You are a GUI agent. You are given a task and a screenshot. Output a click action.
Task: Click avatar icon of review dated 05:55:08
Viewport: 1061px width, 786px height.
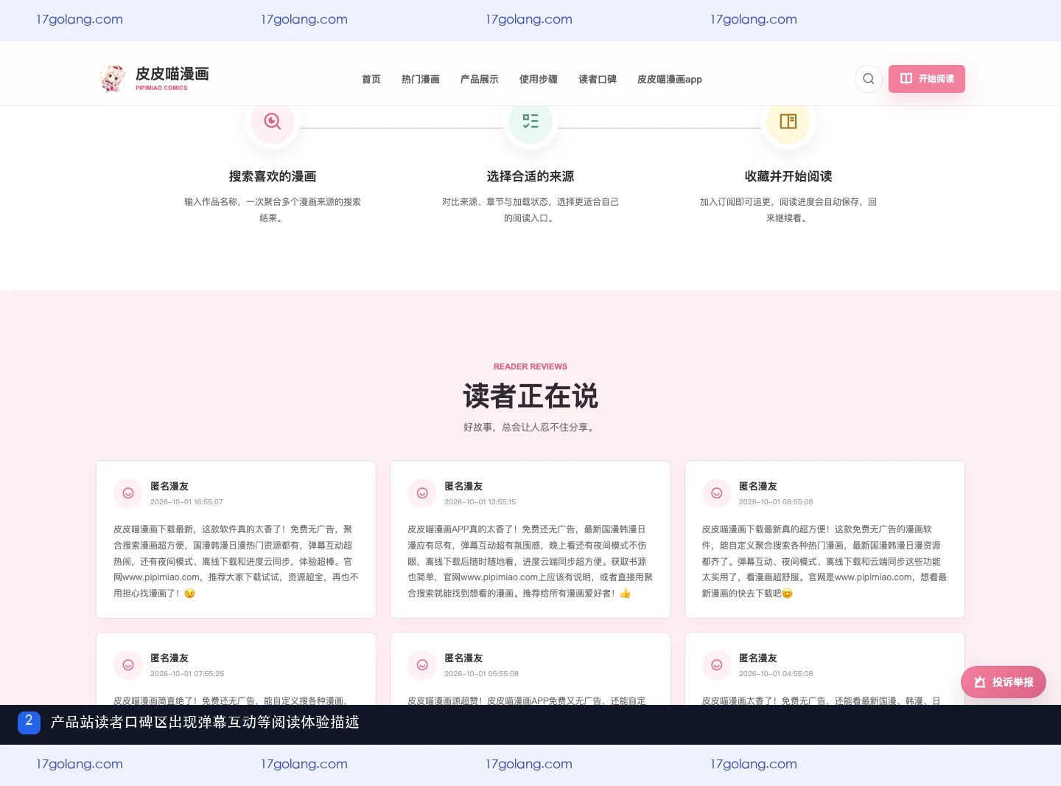point(422,665)
